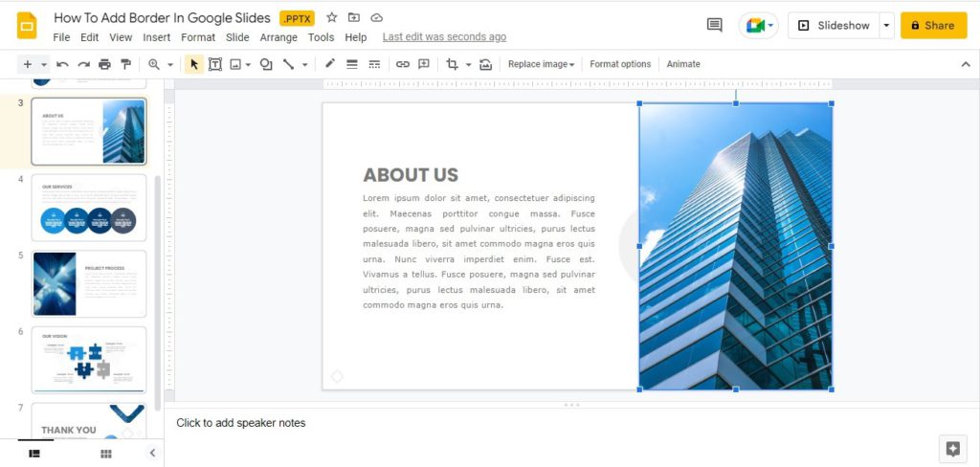Open the Edit menu
This screenshot has height=467, width=980.
coord(89,37)
